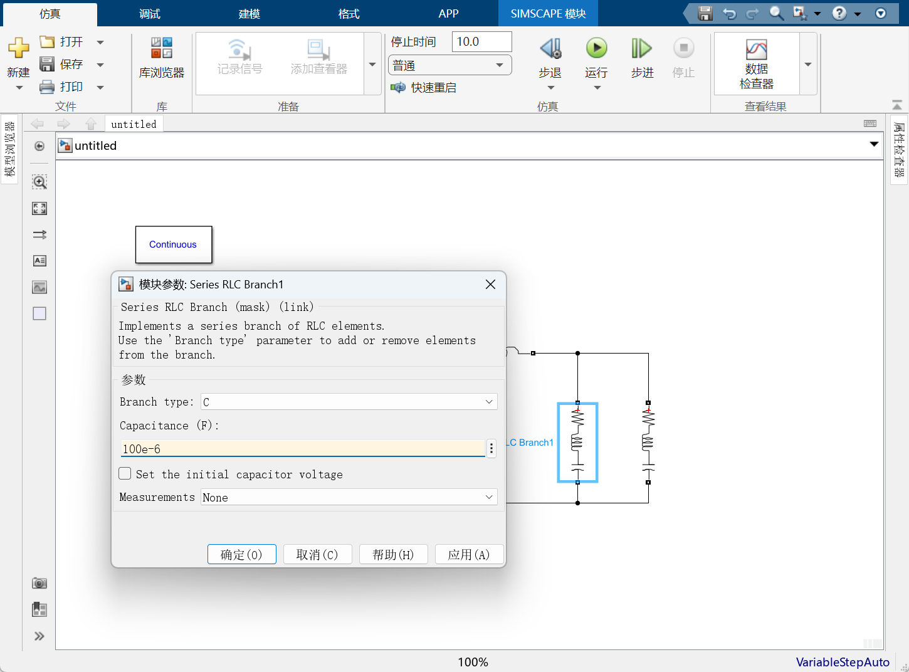909x672 pixels.
Task: Select the untitled model tab
Action: (134, 124)
